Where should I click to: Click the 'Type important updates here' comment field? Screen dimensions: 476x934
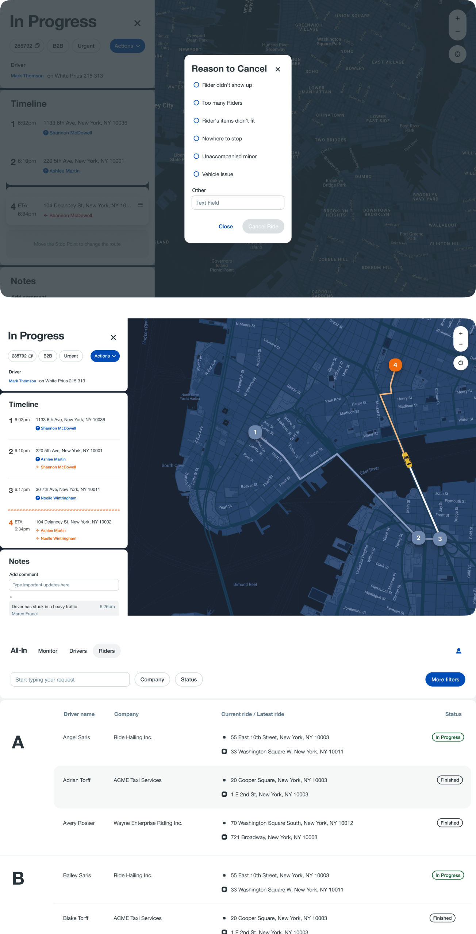click(64, 585)
